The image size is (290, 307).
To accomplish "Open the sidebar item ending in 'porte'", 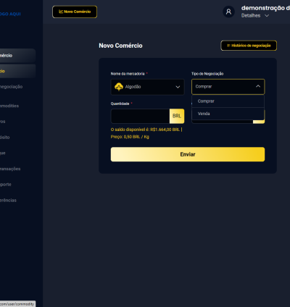I will point(6,185).
